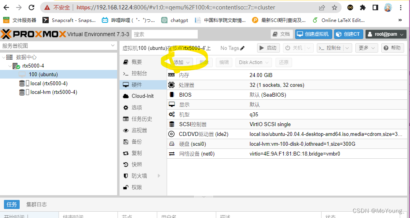The height and width of the screenshot is (218, 410).
Task: Open the Options tab
Action: pos(143,108)
